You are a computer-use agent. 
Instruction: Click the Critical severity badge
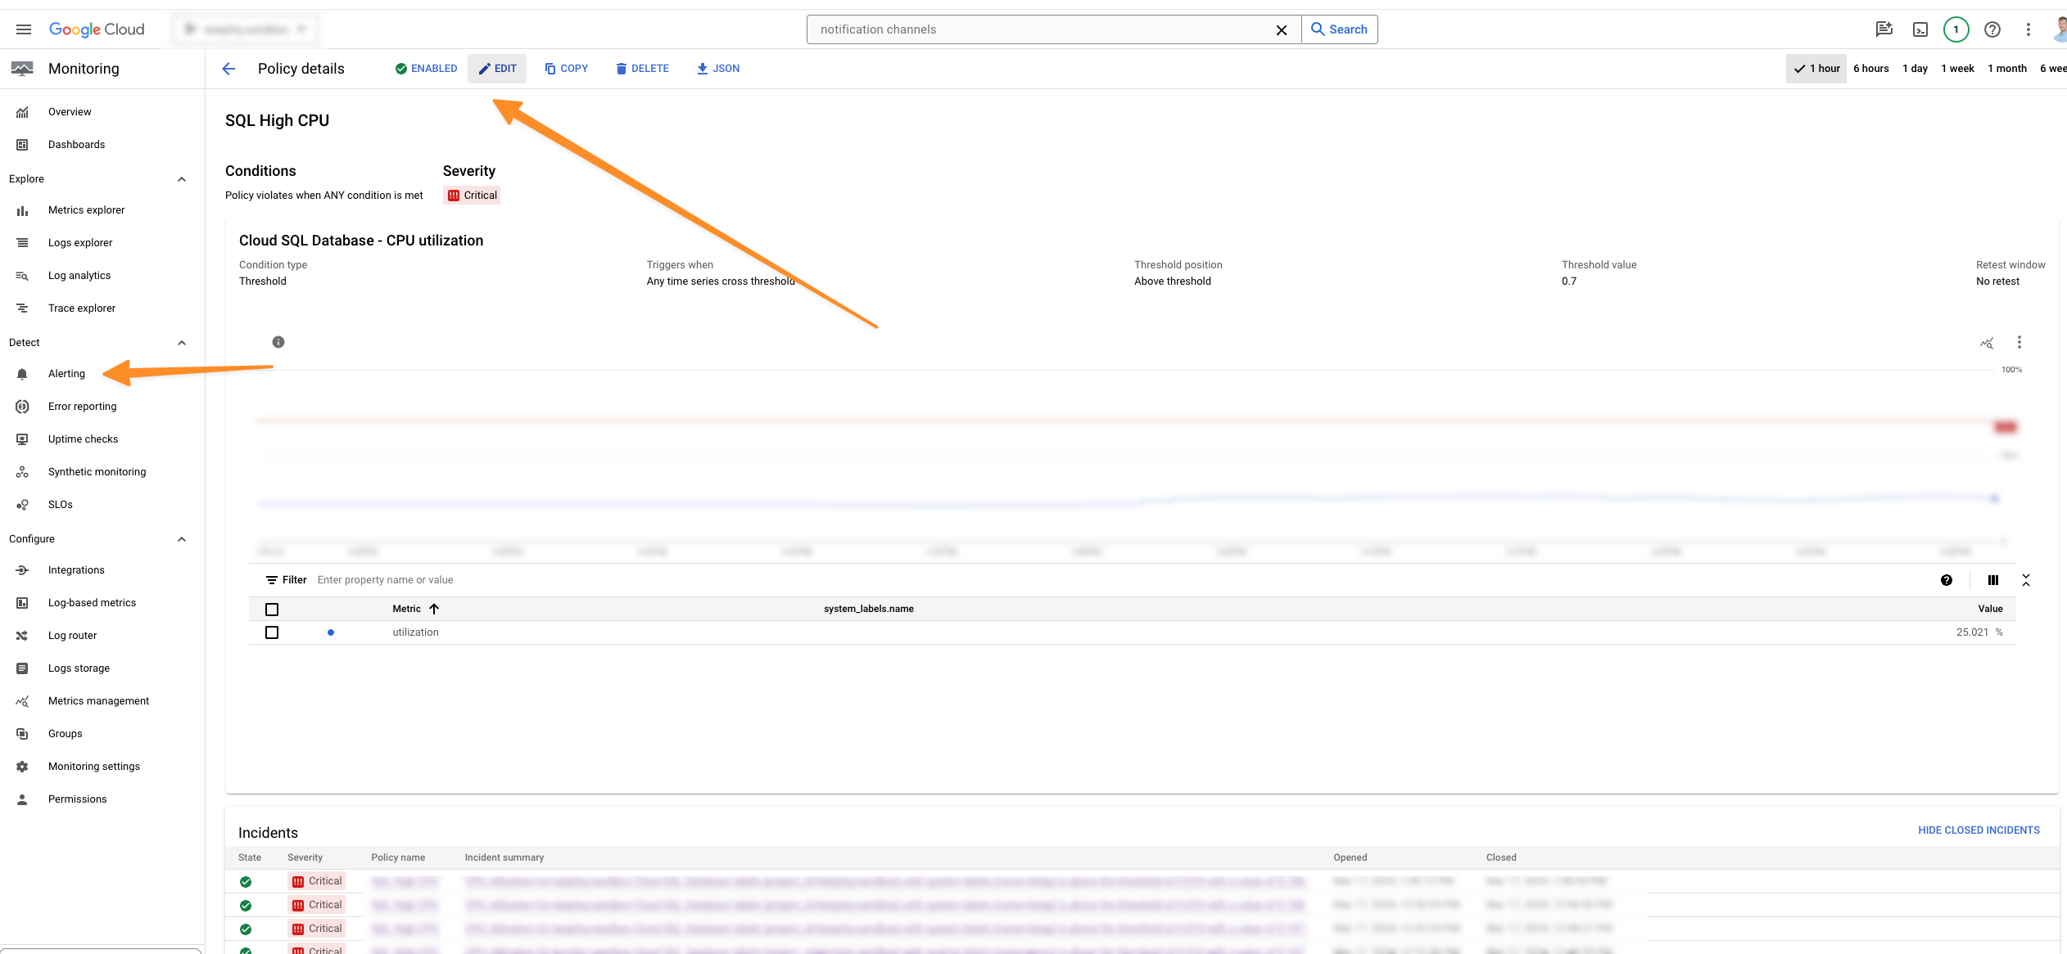pos(472,196)
